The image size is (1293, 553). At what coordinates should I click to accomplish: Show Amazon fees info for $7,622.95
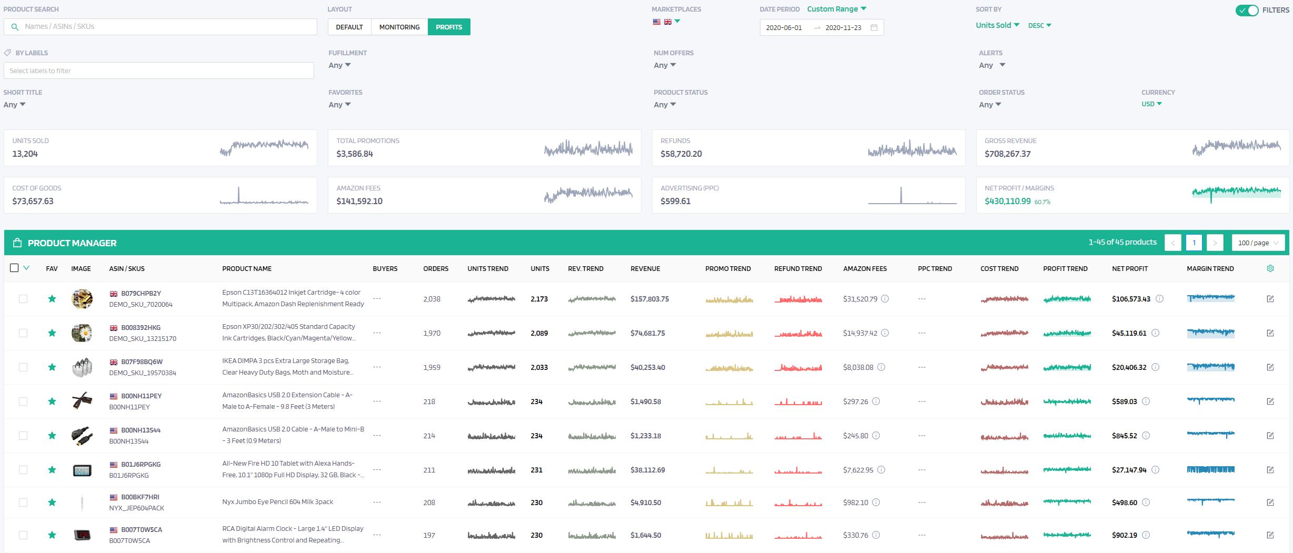click(x=881, y=470)
